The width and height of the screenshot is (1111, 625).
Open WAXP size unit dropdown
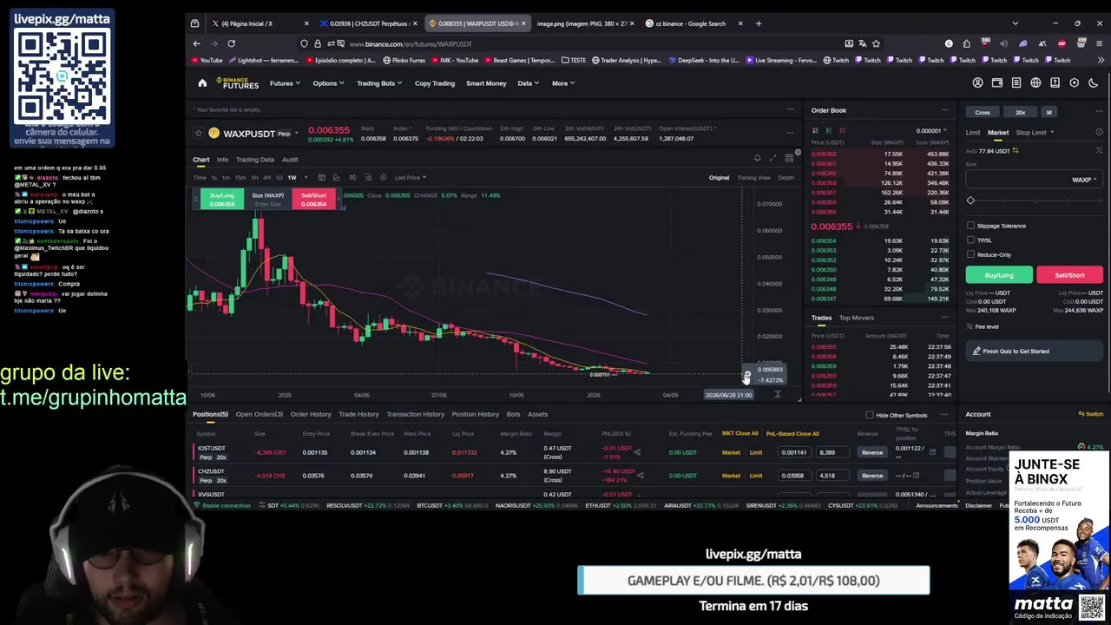[1084, 180]
